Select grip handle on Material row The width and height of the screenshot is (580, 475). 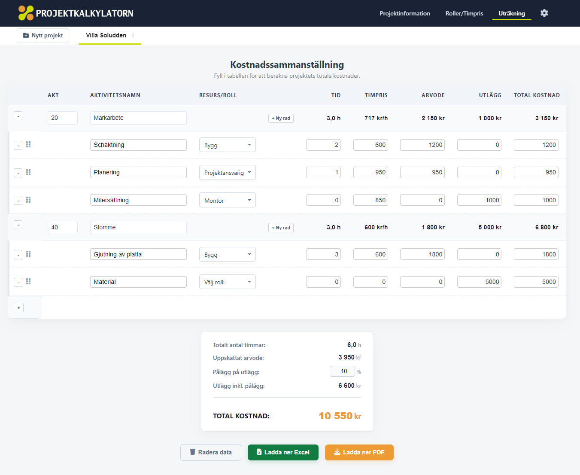tap(28, 282)
